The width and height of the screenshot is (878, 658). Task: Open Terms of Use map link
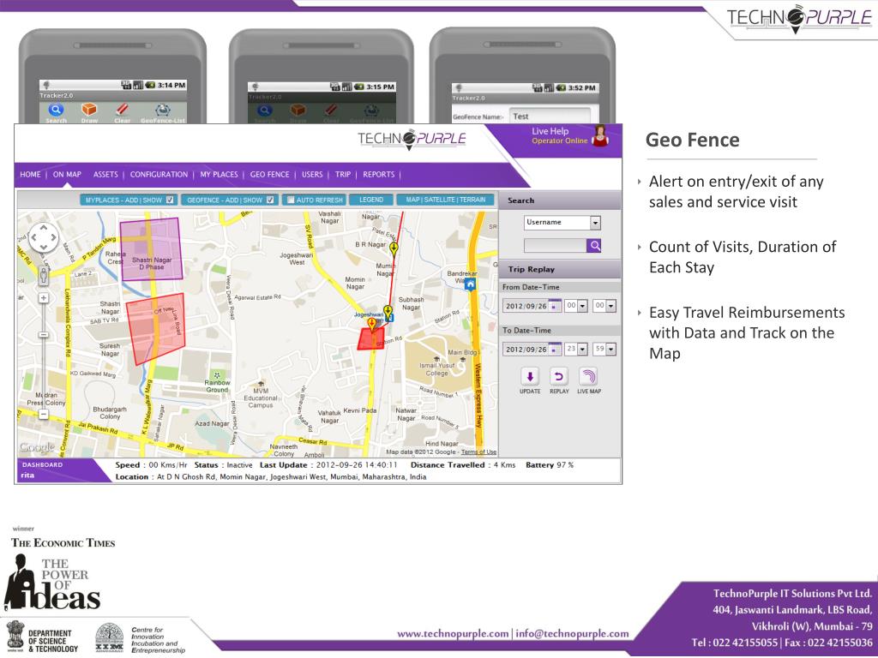coord(478,452)
